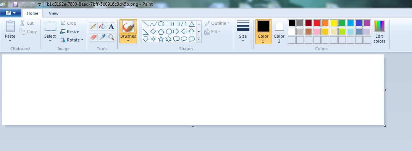
Task: Choose the Rounded rectangular callout shape
Action: (x=176, y=39)
